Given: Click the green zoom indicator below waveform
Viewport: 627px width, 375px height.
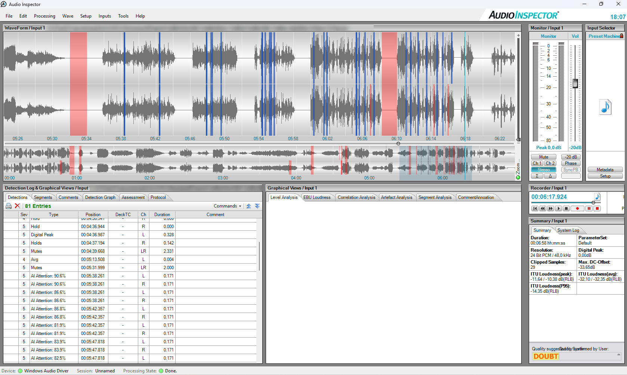Looking at the screenshot, I should click(x=518, y=178).
